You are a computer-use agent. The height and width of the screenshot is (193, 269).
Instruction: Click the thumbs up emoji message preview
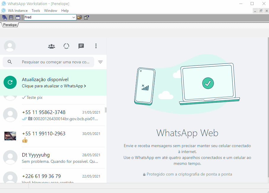(25, 140)
